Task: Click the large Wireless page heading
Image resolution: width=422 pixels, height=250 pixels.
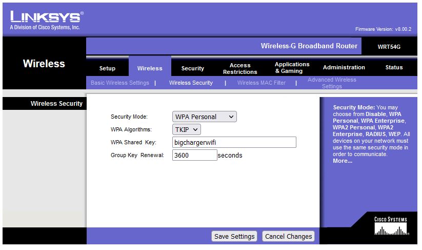Action: pos(44,64)
